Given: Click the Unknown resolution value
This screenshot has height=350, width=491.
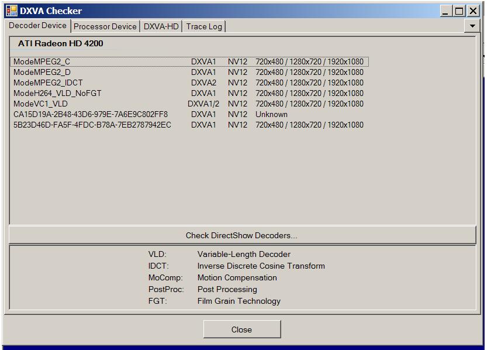Looking at the screenshot, I should (271, 115).
